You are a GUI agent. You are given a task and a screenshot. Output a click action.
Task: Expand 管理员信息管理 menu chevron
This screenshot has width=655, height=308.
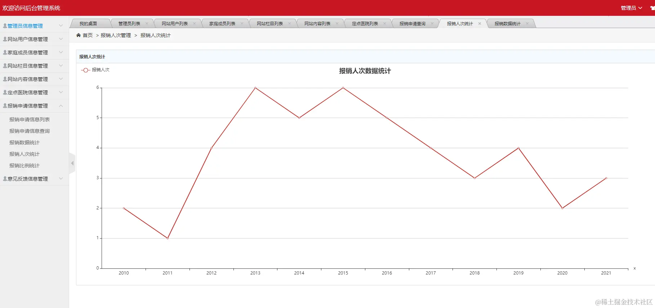click(61, 26)
